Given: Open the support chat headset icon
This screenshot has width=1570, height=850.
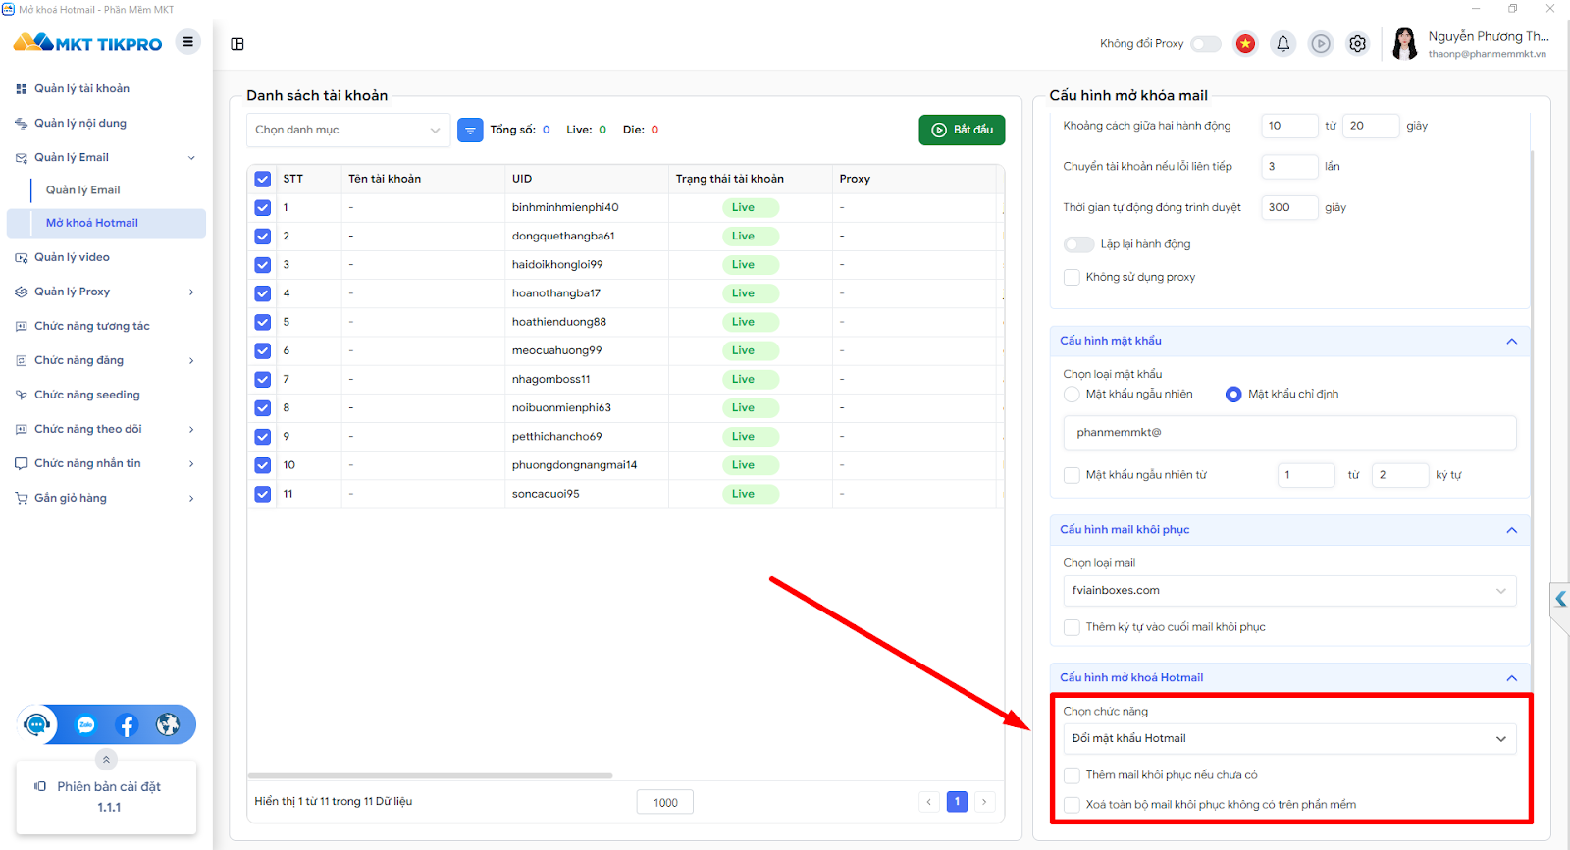Looking at the screenshot, I should [37, 725].
